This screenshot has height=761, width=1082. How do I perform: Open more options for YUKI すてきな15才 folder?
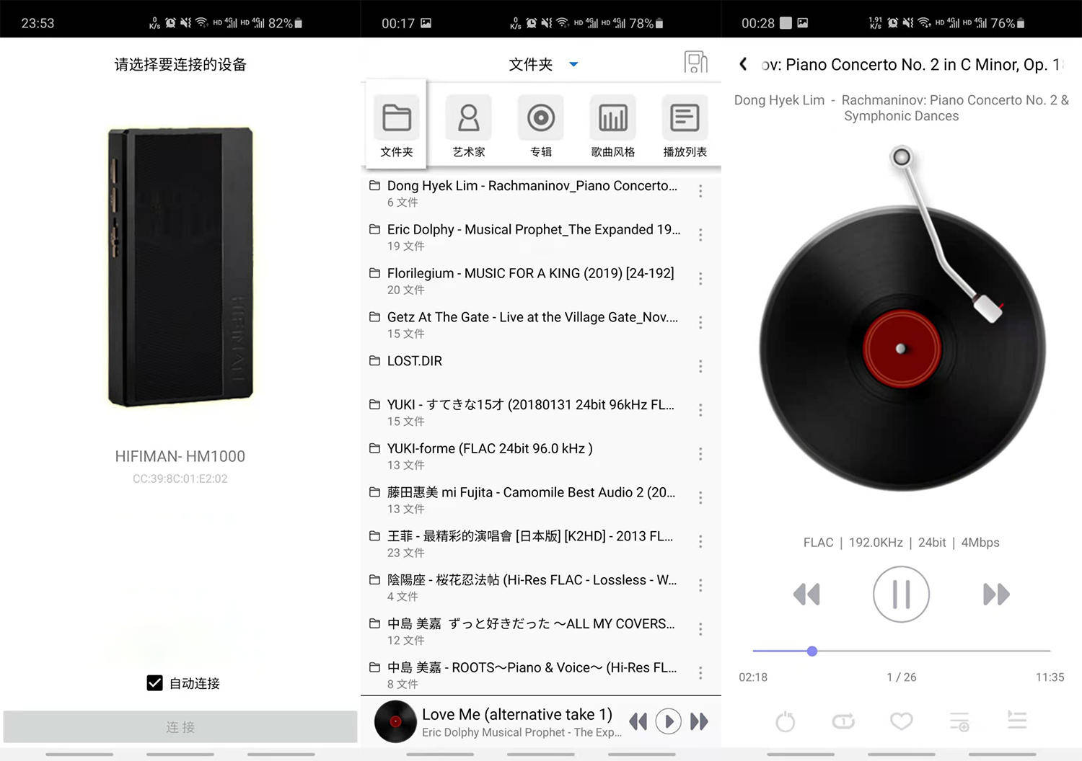point(700,410)
